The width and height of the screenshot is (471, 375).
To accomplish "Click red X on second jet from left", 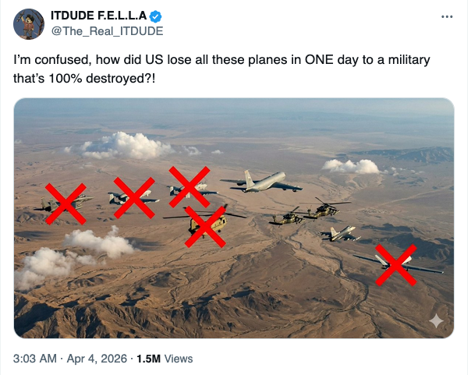I will [x=134, y=196].
